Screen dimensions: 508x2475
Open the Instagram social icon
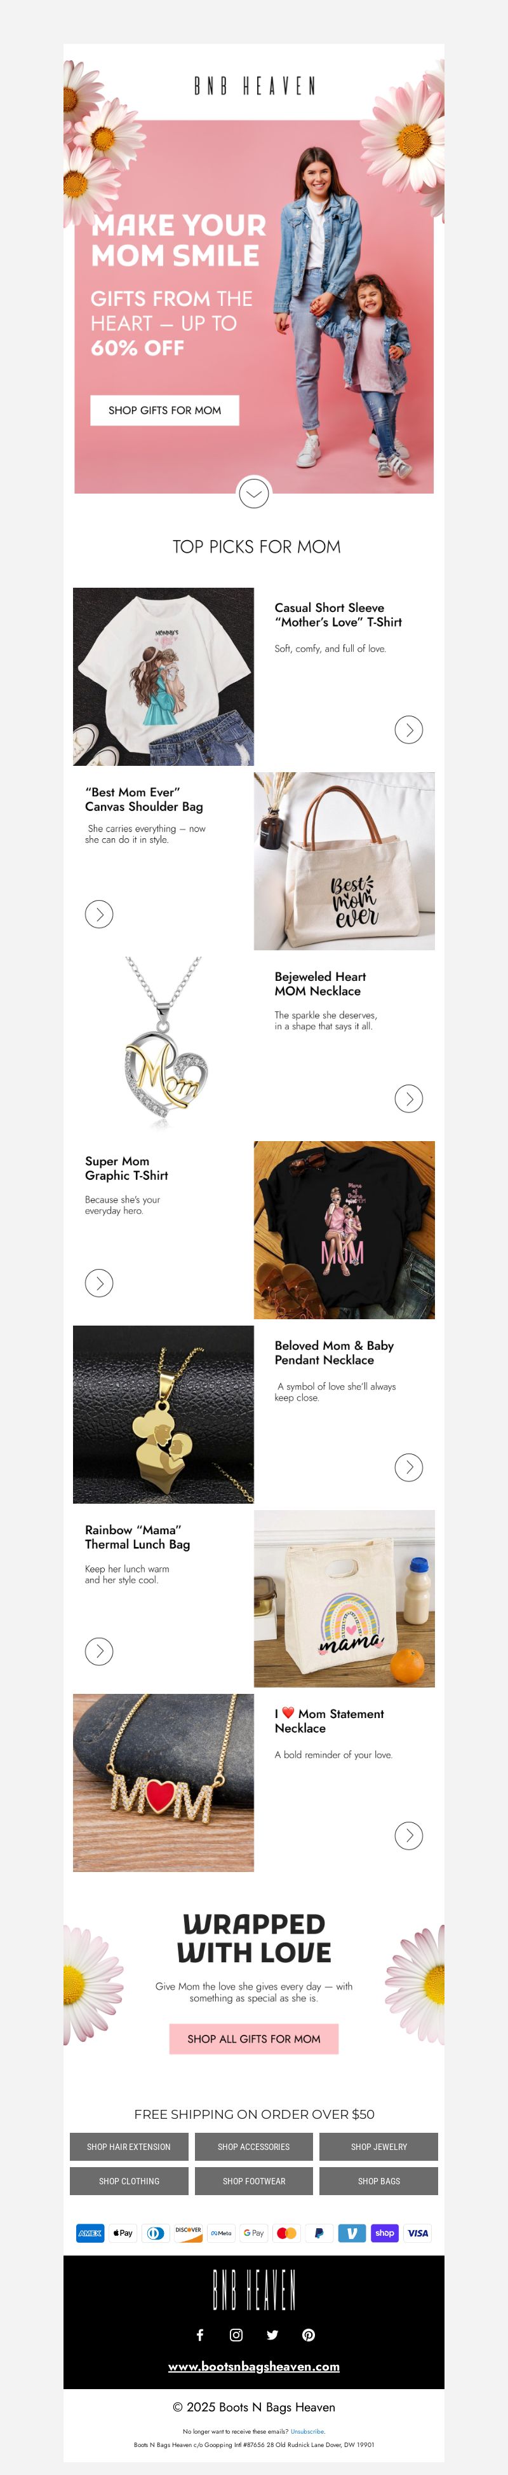coord(236,2334)
